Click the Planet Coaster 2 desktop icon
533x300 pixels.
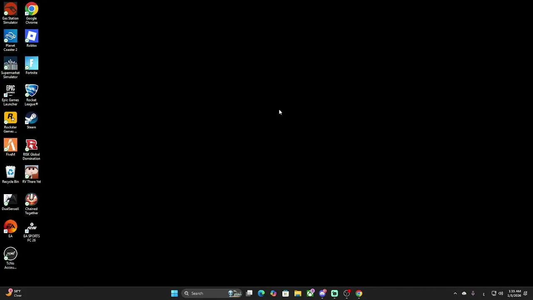tap(10, 40)
